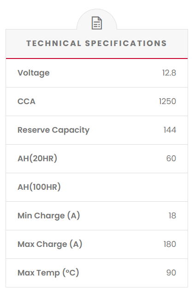The width and height of the screenshot is (195, 293).
Task: Select the CCA row label
Action: 26,101
